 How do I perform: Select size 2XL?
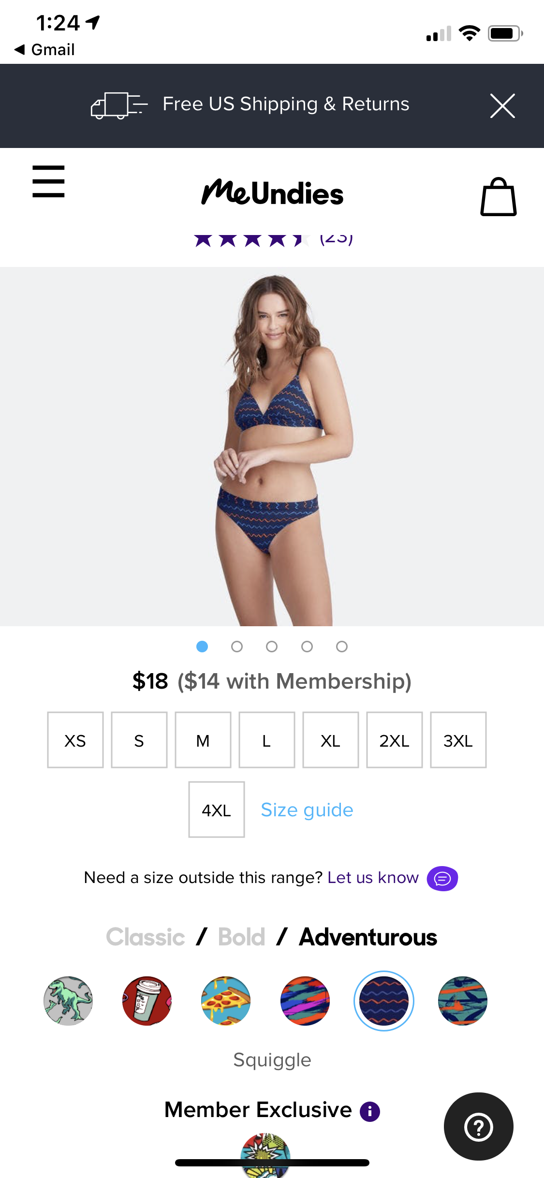pyautogui.click(x=395, y=740)
